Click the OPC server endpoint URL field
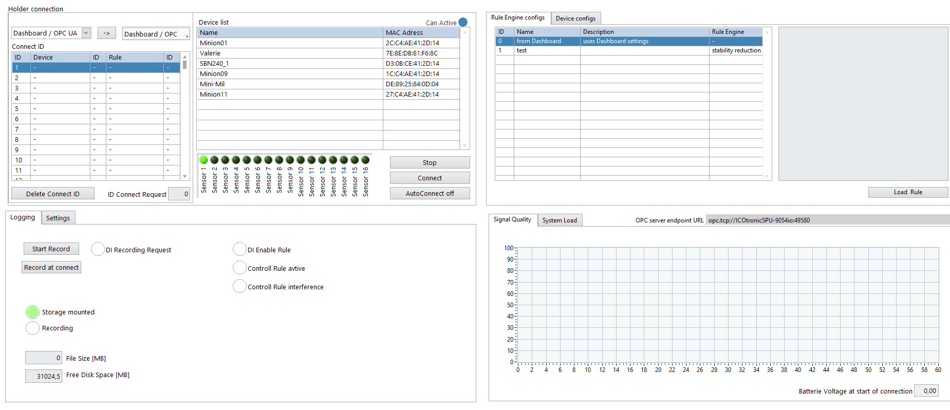 (828, 220)
